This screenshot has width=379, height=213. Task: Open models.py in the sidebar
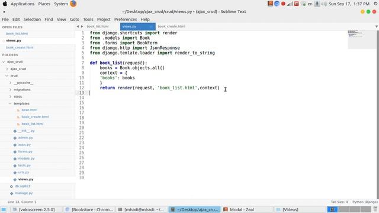click(x=26, y=159)
